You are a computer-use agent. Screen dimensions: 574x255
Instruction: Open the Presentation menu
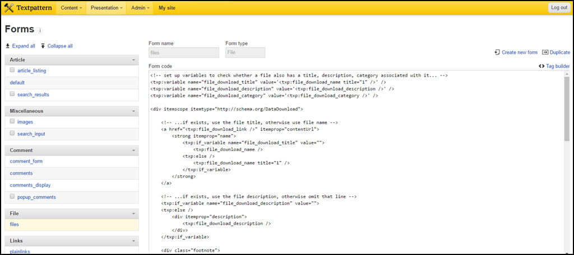[x=107, y=8]
